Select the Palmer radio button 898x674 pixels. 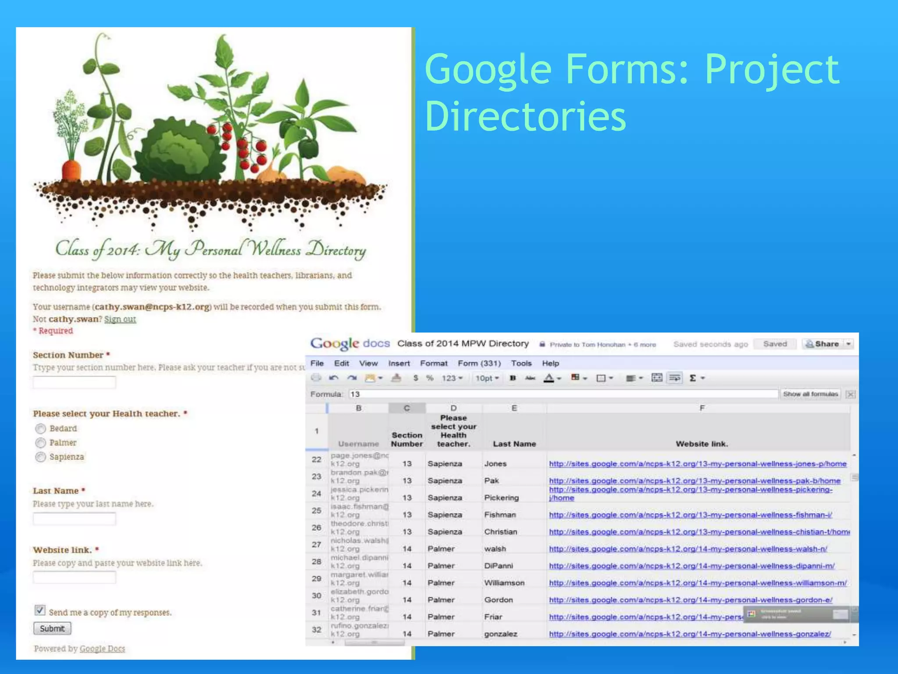[40, 442]
